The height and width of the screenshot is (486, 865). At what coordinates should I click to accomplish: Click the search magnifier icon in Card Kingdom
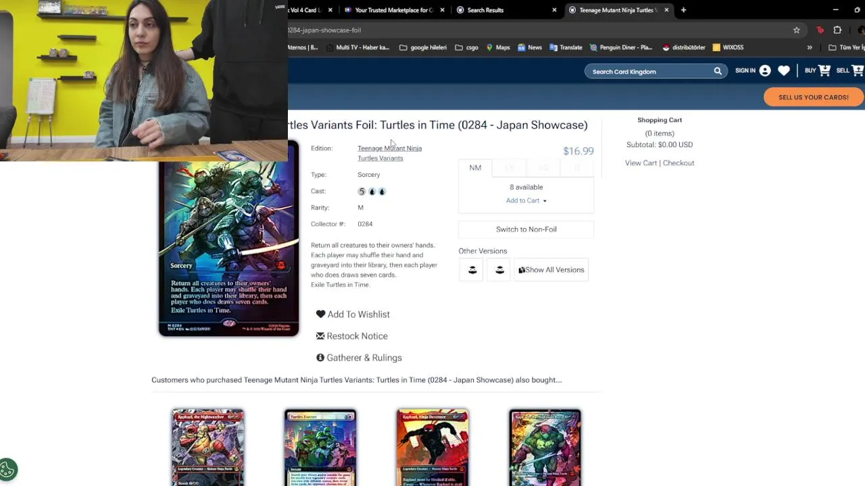718,72
